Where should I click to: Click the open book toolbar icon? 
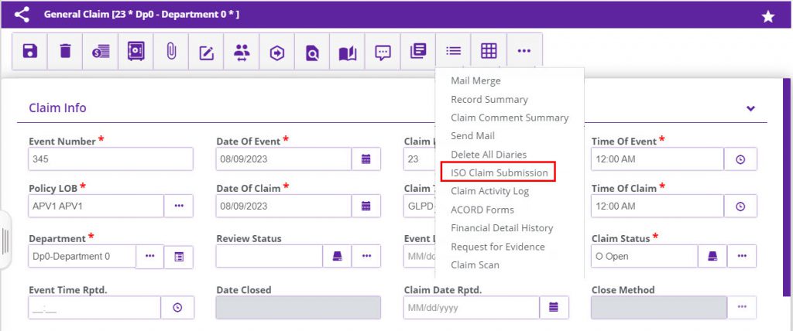click(348, 52)
